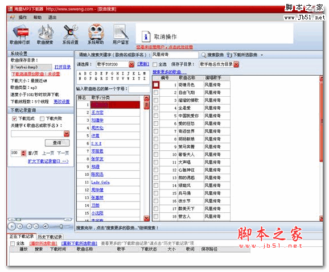The image size is (329, 272).
Task: Click the 重新下载所选歌曲 link
Action: click(x=79, y=244)
